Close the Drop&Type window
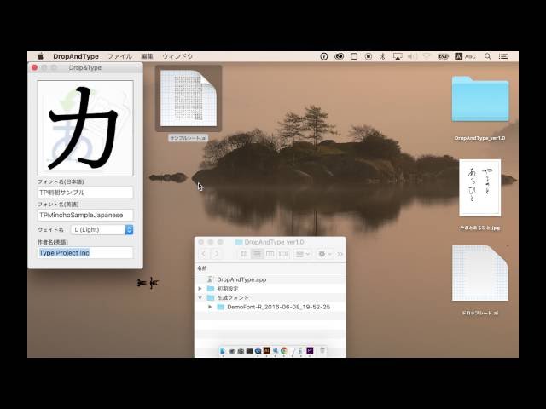 (34, 68)
